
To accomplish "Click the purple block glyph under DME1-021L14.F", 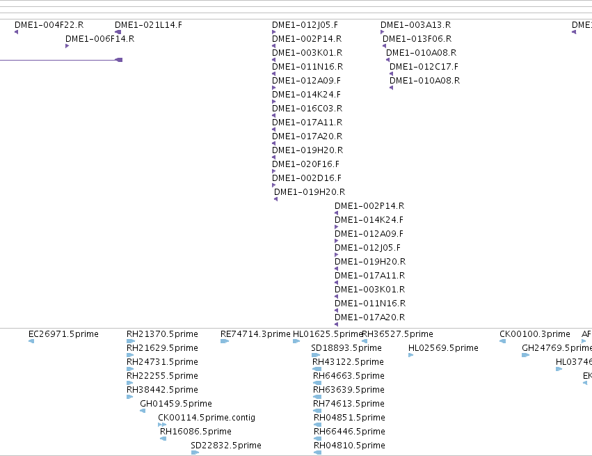I will tap(118, 32).
